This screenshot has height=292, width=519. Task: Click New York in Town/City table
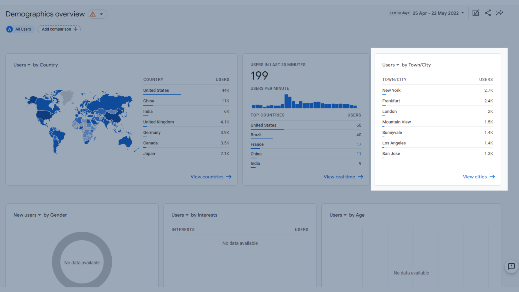391,90
